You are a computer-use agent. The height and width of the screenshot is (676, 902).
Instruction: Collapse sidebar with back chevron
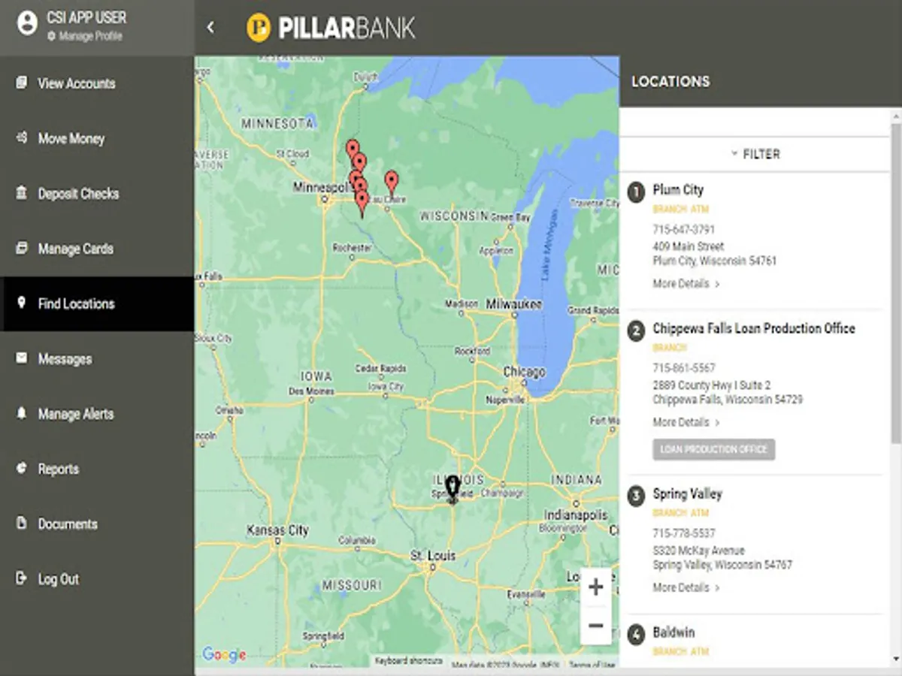pos(210,28)
